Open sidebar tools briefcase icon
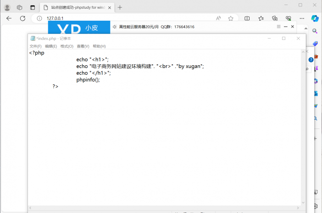322x213 pixels. 316,56
